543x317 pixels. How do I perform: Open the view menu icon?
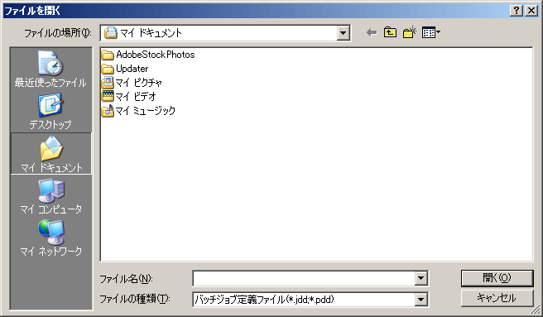click(x=430, y=32)
